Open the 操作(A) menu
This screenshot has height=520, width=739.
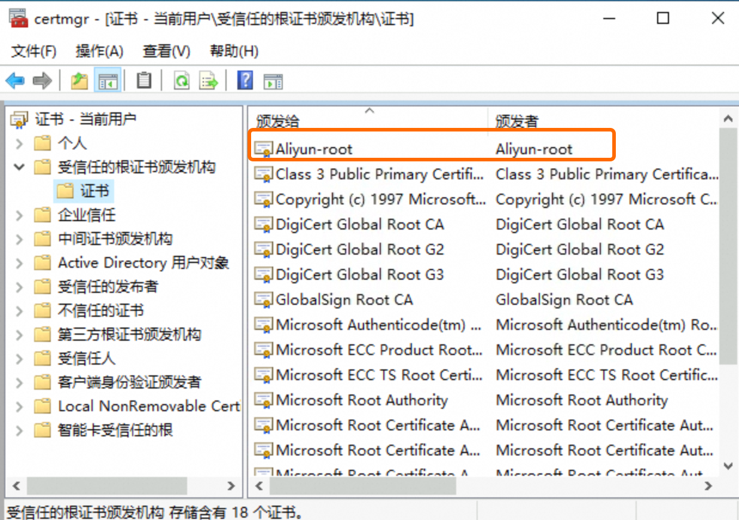click(100, 51)
